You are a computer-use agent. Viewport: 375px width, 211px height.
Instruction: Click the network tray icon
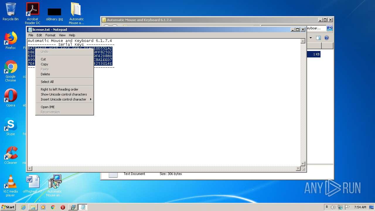point(340,207)
